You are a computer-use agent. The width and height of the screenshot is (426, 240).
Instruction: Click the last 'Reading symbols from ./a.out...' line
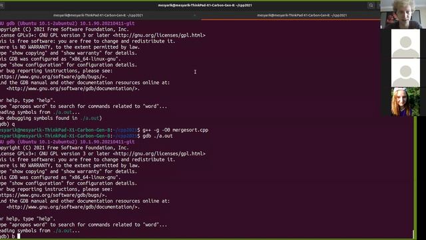(x=40, y=231)
